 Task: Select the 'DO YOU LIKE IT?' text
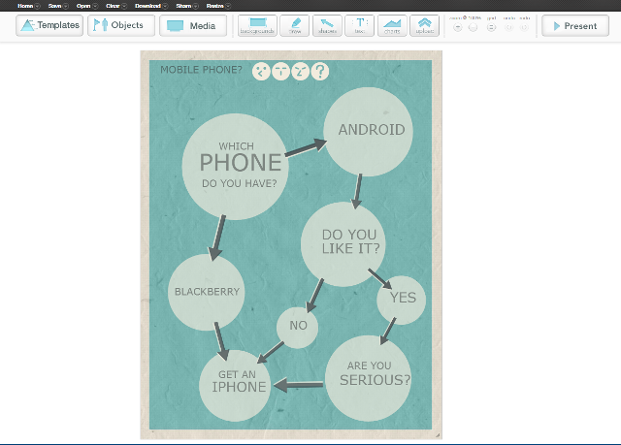350,241
